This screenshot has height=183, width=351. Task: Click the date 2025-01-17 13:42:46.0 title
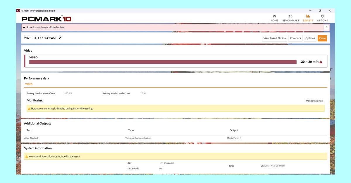tap(41, 38)
